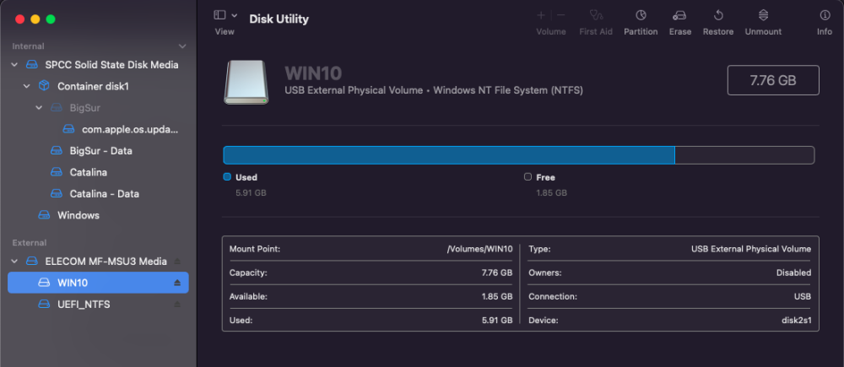Unmount the selected WIN10 volume via toolbar

(x=763, y=15)
